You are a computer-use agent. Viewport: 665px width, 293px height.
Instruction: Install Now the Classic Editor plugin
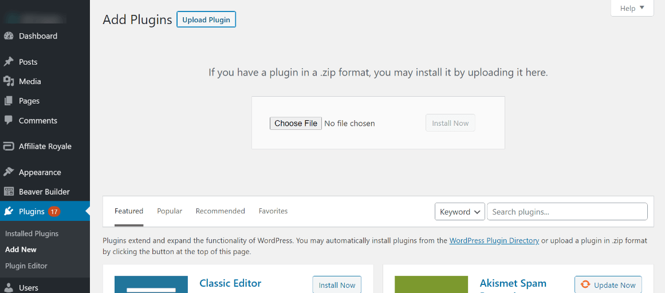tap(337, 285)
